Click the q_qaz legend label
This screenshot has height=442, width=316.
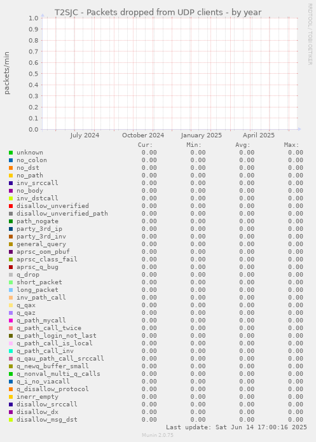point(26,313)
